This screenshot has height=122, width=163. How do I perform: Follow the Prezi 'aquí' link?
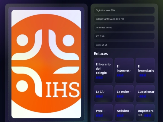(99, 115)
